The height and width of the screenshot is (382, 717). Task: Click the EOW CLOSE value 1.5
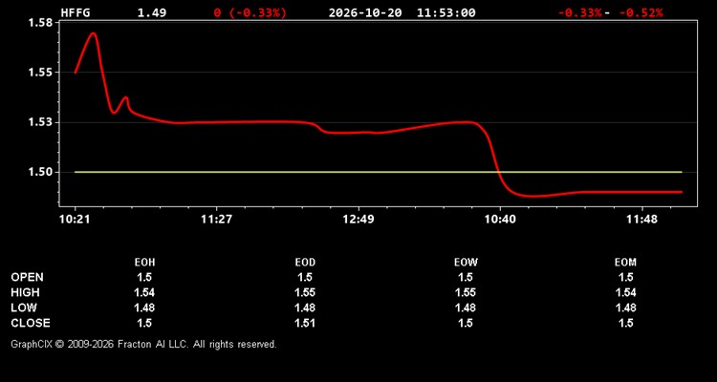click(x=466, y=323)
